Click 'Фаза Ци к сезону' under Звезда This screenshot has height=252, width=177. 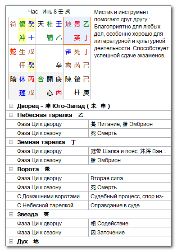[x=39, y=233]
